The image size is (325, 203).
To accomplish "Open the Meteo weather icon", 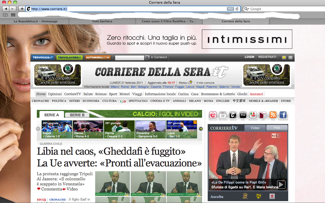I will (x=190, y=82).
